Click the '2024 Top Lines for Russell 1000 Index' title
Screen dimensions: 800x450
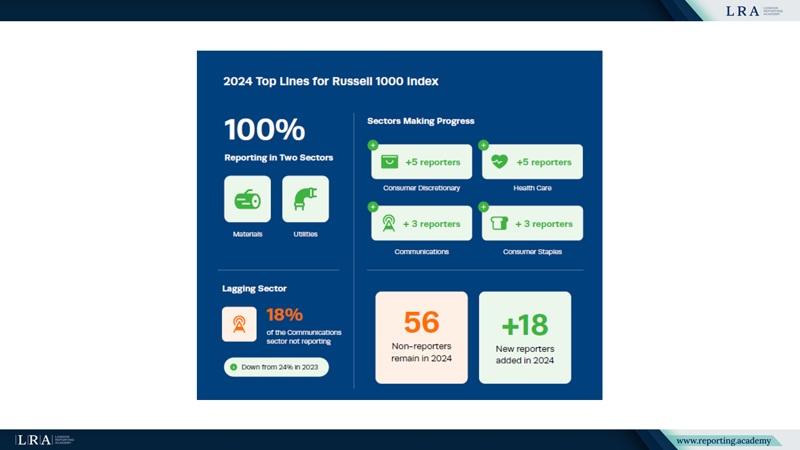tap(331, 81)
